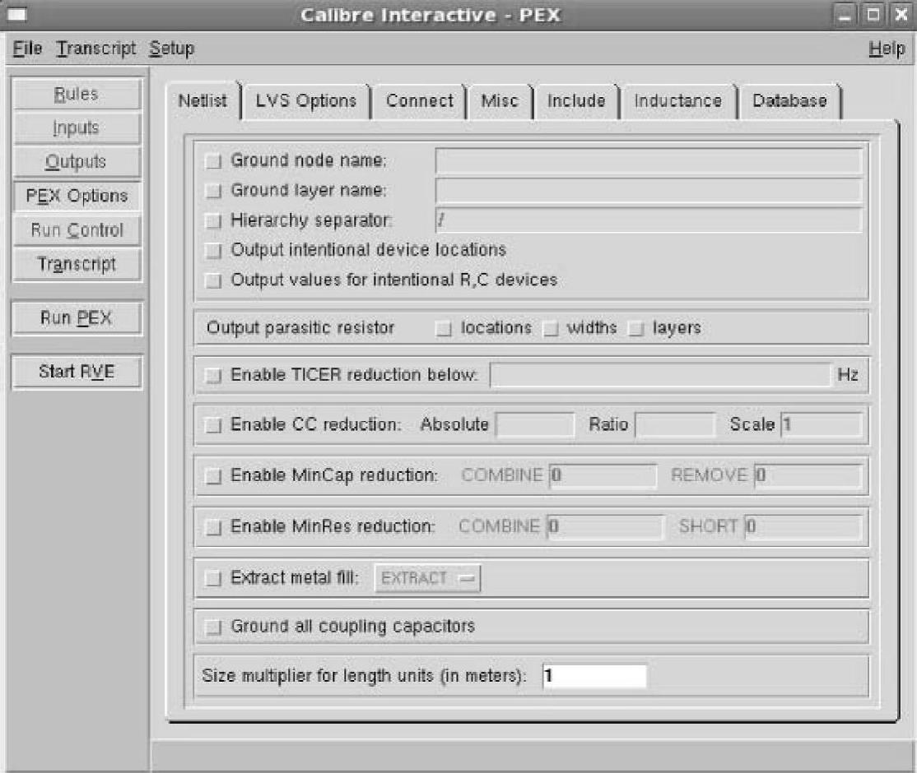Enable Output intentional device locations
The image size is (917, 773).
click(214, 250)
